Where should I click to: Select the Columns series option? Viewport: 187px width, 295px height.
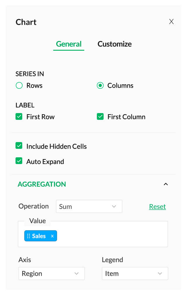click(x=100, y=86)
